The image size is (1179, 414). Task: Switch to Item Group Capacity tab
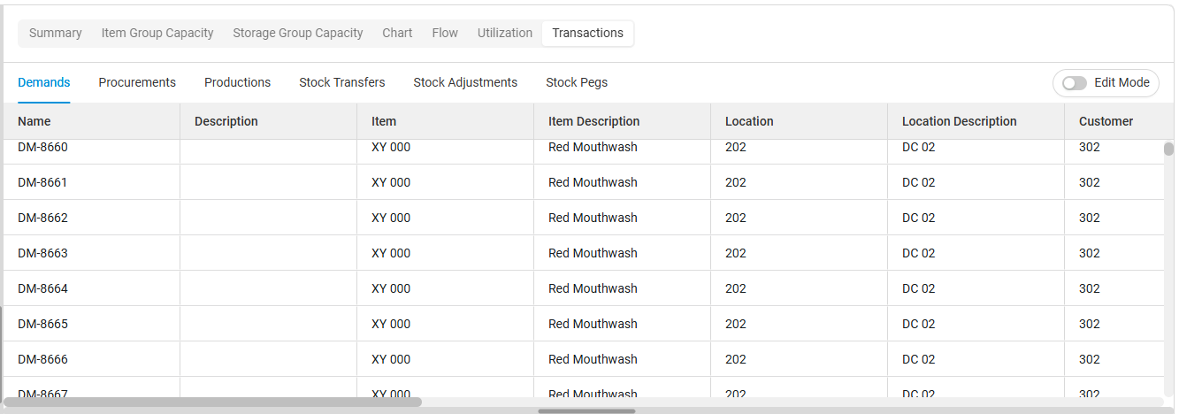pyautogui.click(x=157, y=34)
